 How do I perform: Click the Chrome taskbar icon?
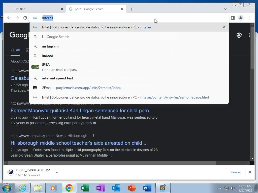[x=69, y=188]
